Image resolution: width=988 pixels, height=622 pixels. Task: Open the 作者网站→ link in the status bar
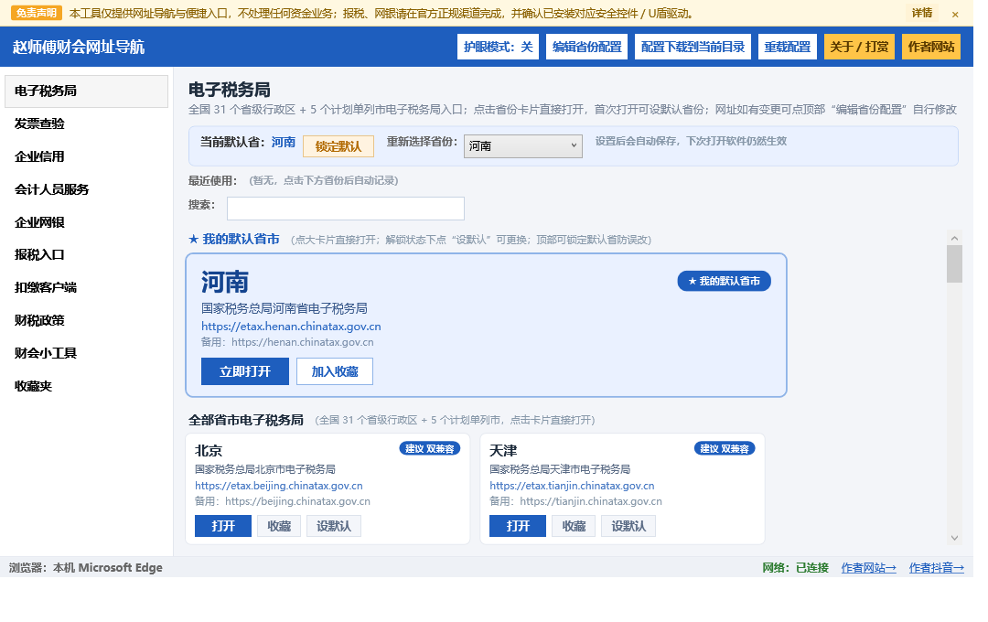(x=868, y=568)
